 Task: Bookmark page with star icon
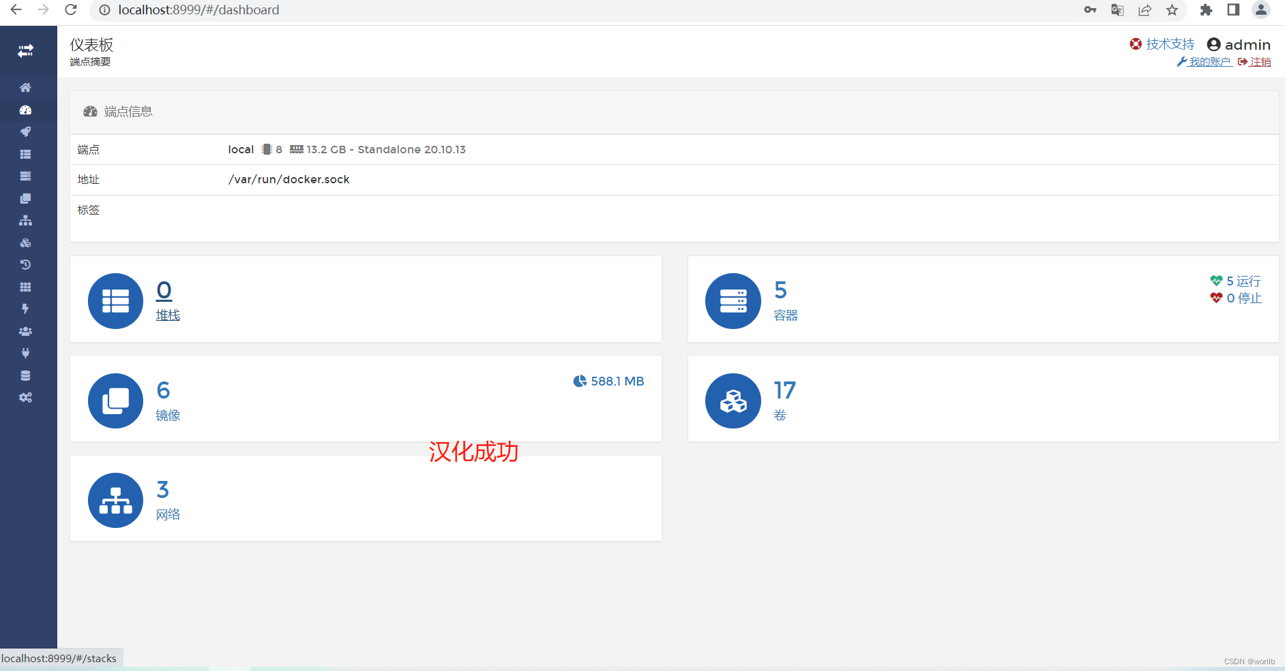(x=1172, y=10)
